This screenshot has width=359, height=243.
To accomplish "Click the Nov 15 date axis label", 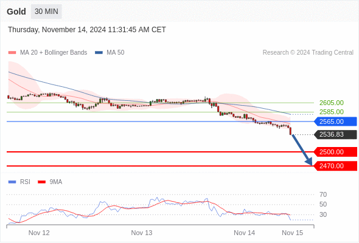I will 293,233.
